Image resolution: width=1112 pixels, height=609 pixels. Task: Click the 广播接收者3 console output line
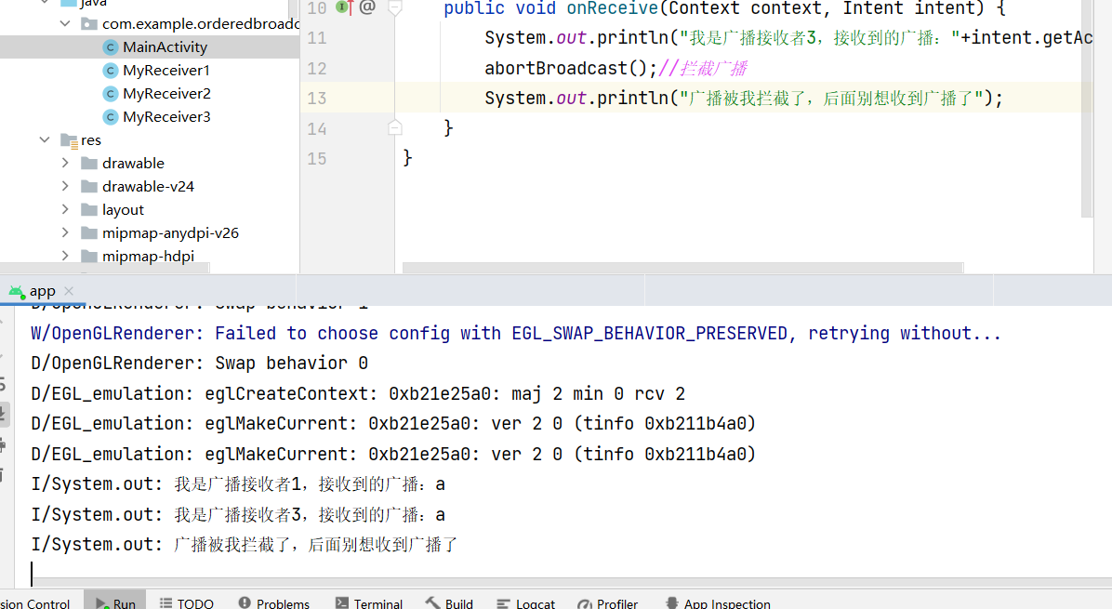click(x=238, y=515)
